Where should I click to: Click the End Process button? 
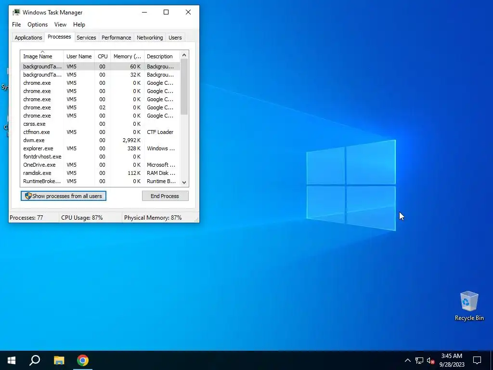(165, 196)
